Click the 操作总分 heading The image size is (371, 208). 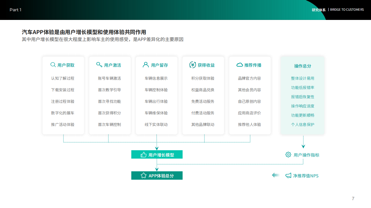click(x=303, y=66)
